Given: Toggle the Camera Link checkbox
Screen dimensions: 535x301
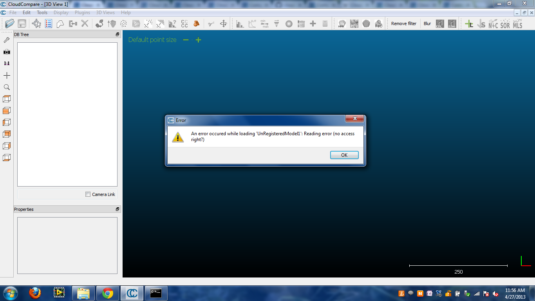Looking at the screenshot, I should [x=87, y=194].
